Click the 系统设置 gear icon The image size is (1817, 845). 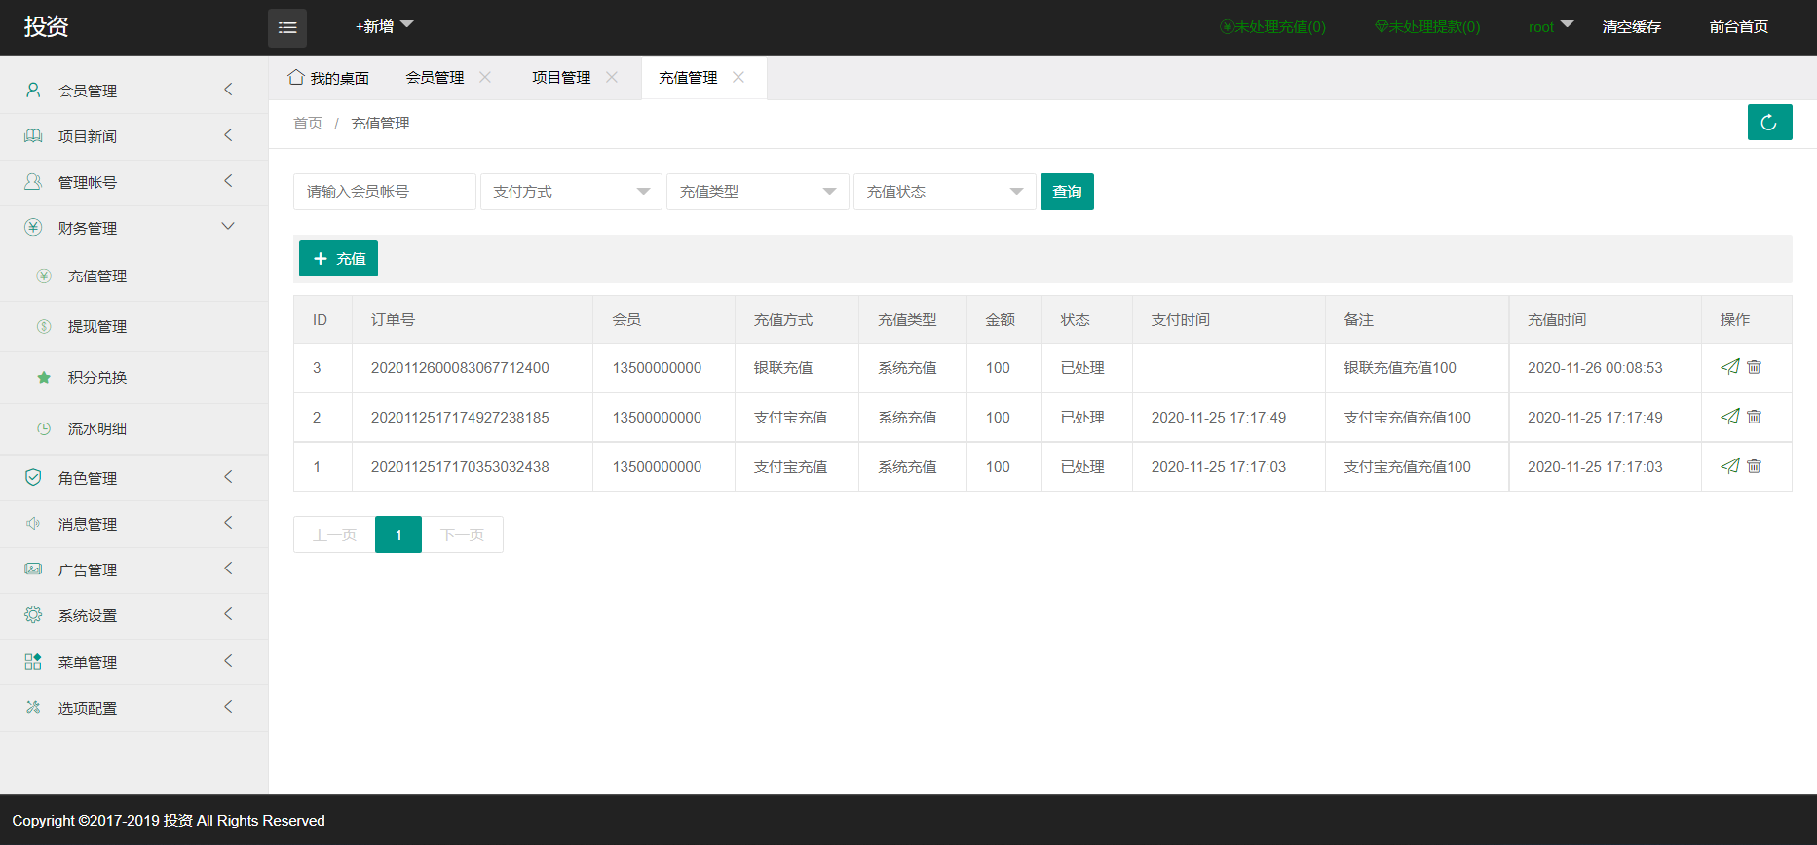coord(33,614)
